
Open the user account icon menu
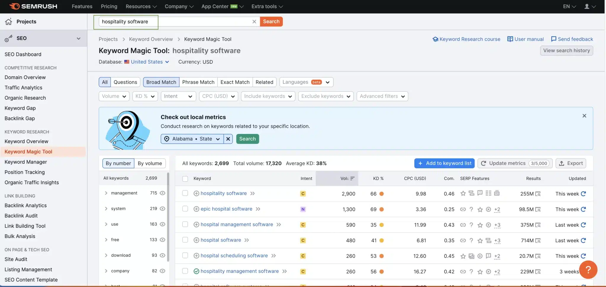[x=590, y=6]
